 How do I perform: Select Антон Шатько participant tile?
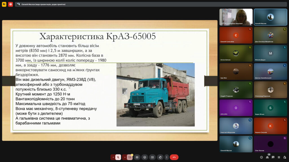(x=236, y=53)
